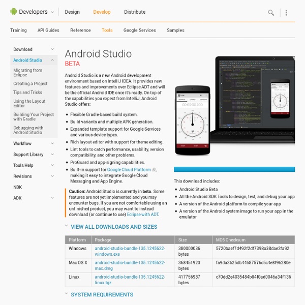Open SYSTEM REQUIREMENTS heading link
Screen dimensions: 305x305
coord(102,295)
